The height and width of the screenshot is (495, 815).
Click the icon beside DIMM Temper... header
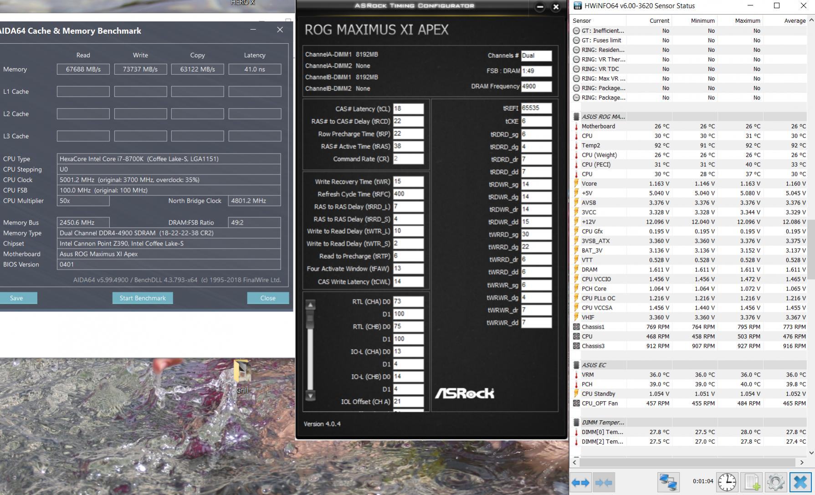tap(576, 423)
